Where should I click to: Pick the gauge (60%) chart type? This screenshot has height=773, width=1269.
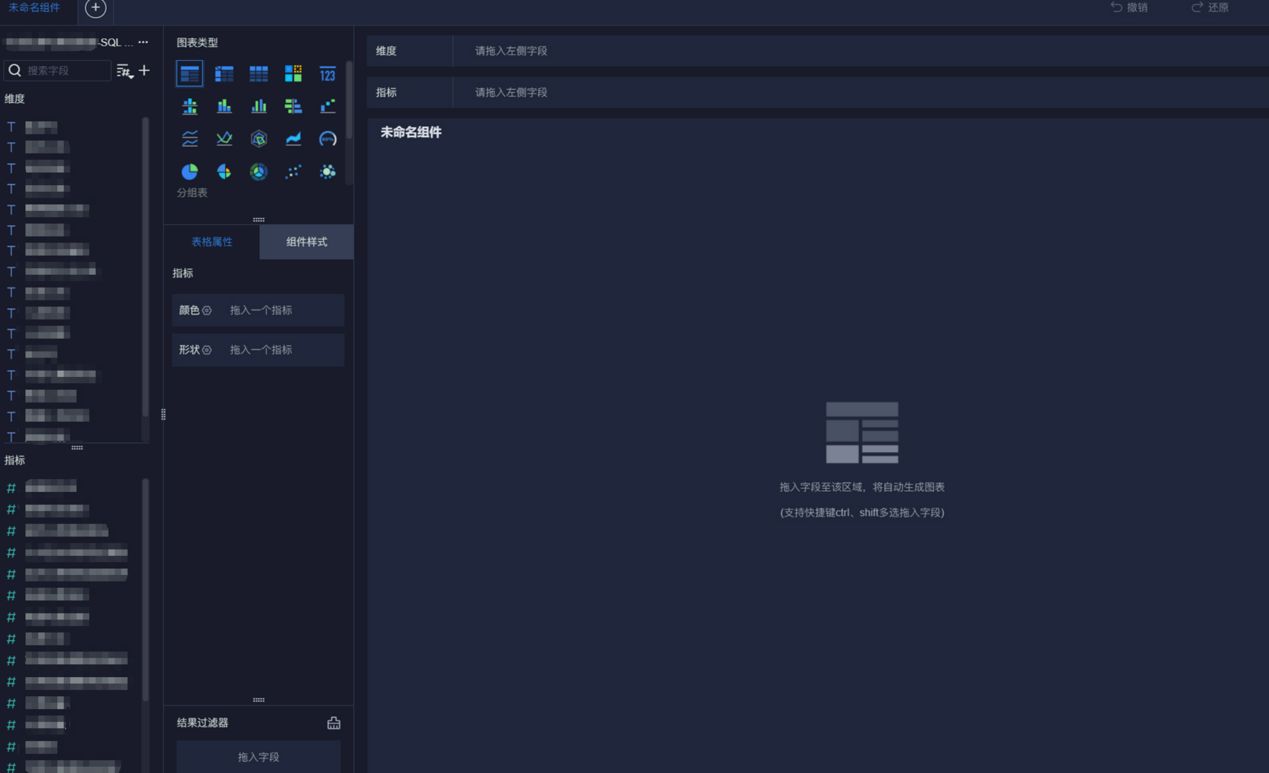(x=328, y=139)
